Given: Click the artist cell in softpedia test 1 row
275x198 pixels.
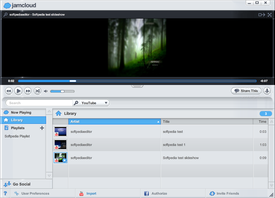Looking at the screenshot, I should pos(115,145).
